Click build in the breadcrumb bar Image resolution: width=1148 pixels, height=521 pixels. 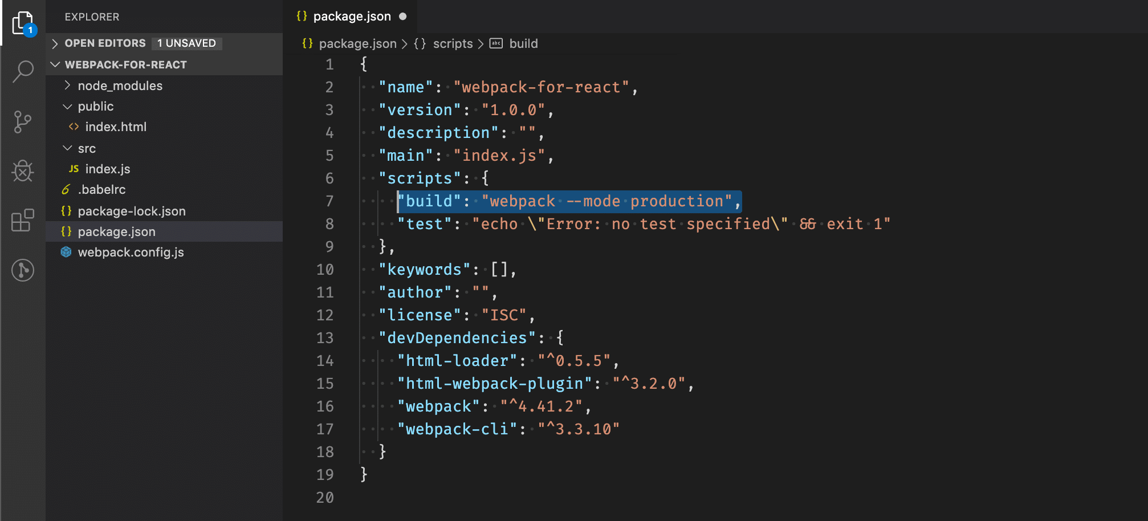[x=523, y=43]
